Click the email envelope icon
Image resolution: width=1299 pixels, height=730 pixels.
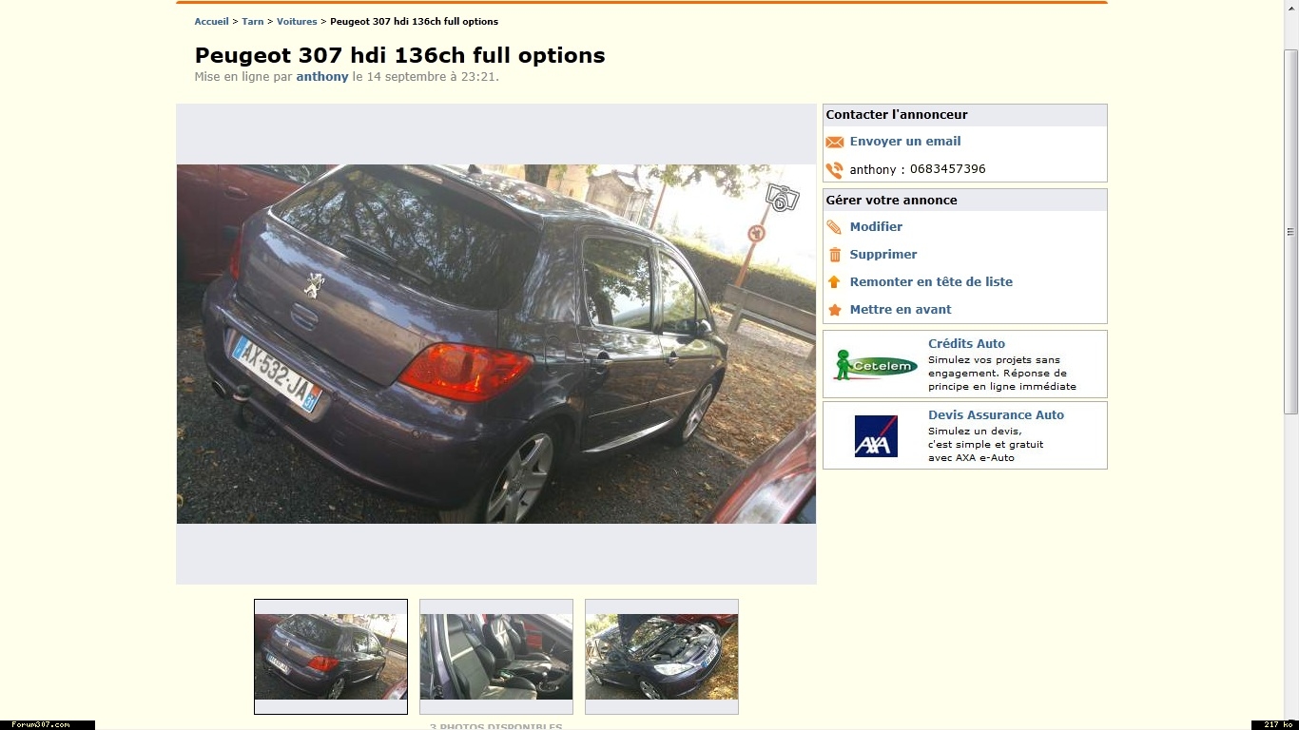834,142
